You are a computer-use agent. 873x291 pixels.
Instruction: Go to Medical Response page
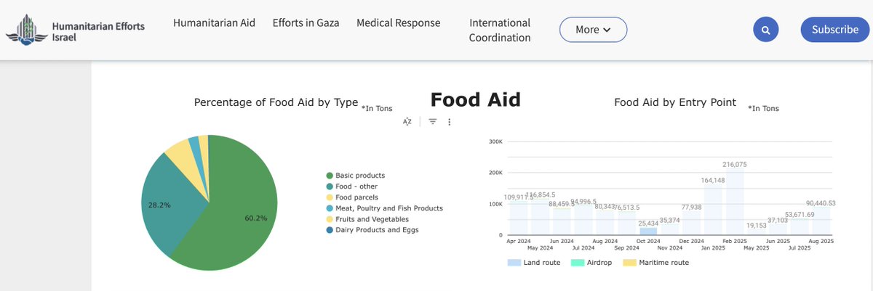pos(398,22)
